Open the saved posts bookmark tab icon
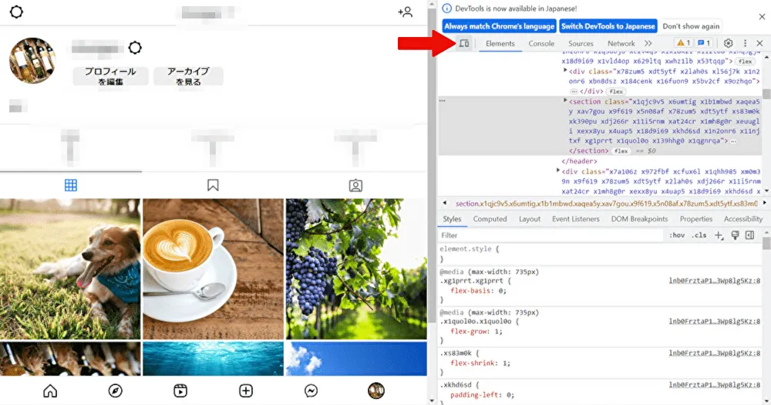771x405 pixels. click(213, 185)
